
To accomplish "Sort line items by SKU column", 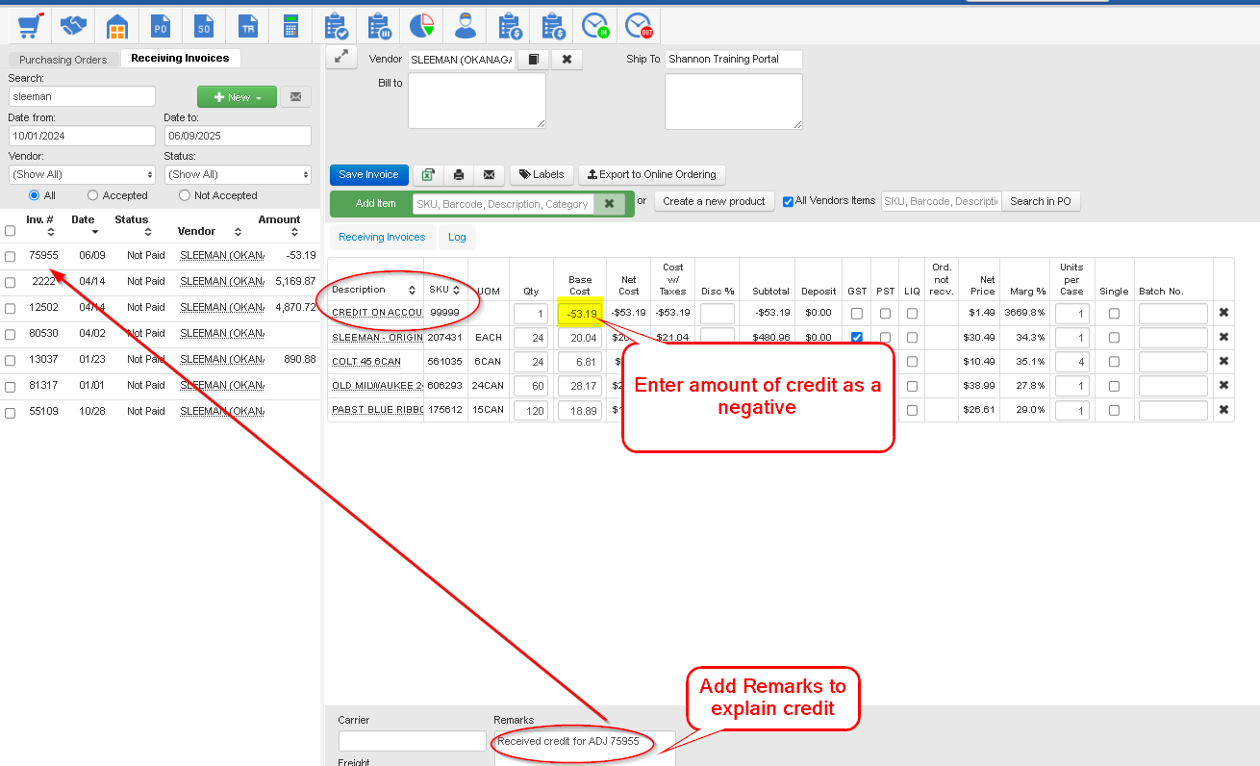I will (457, 290).
